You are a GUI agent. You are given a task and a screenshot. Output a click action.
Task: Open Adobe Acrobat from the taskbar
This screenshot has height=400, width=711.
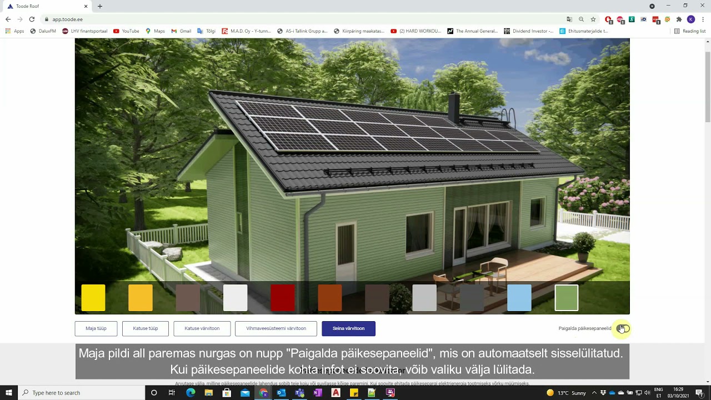pyautogui.click(x=336, y=393)
